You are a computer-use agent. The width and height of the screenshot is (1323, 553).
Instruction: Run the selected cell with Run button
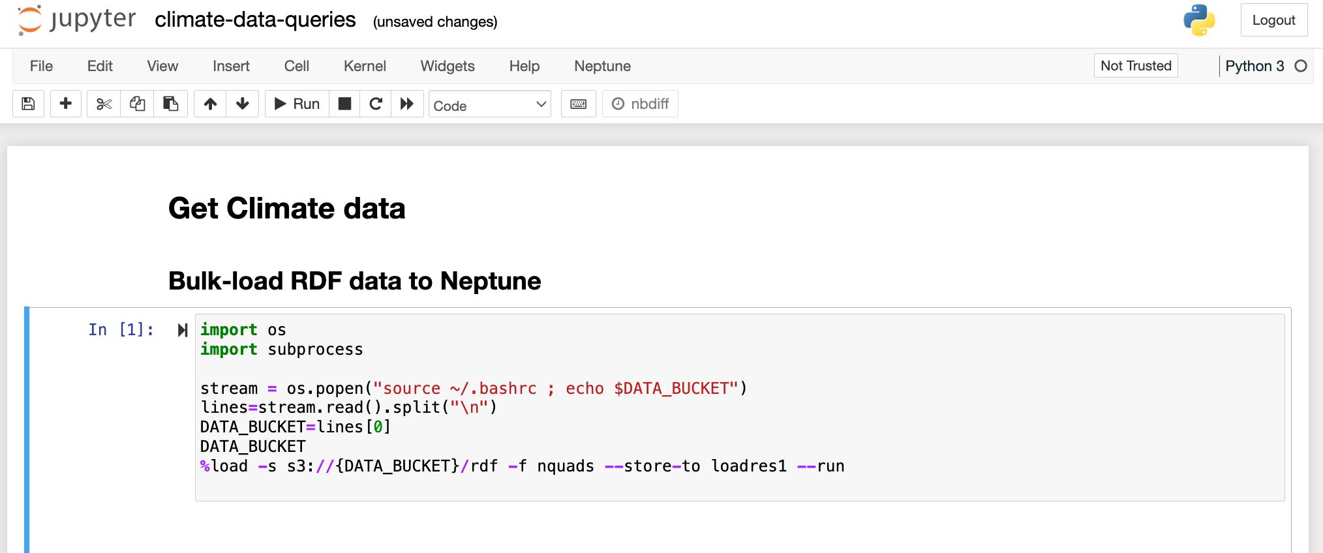pyautogui.click(x=297, y=104)
